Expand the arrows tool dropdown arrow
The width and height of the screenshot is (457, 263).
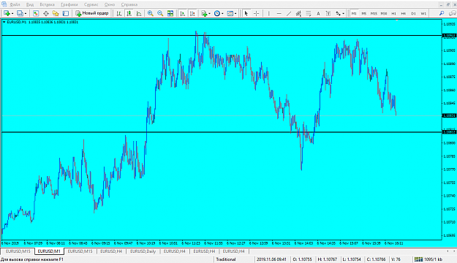click(344, 14)
